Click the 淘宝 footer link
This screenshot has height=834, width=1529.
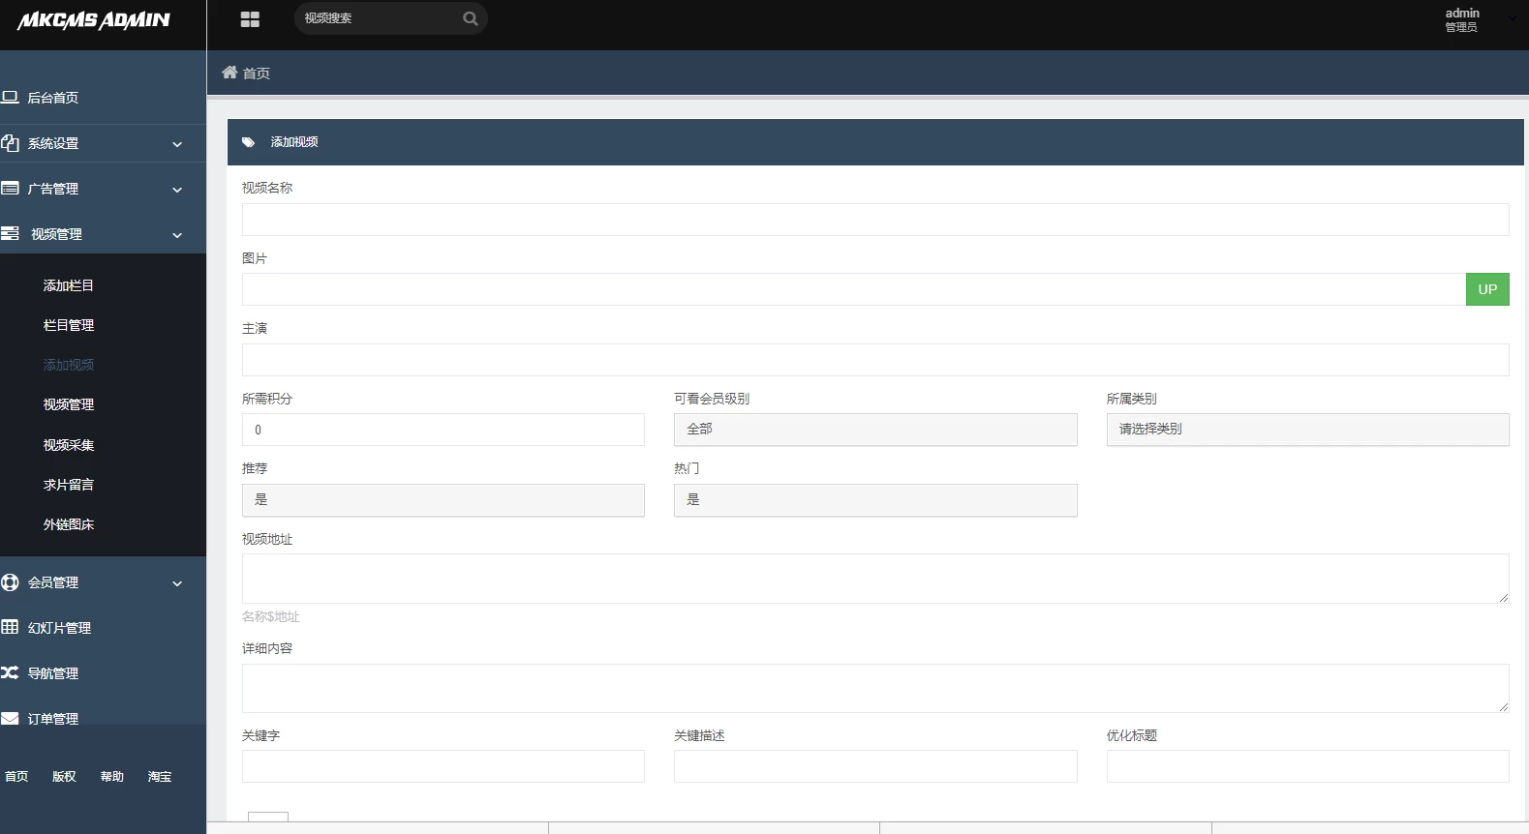click(160, 777)
